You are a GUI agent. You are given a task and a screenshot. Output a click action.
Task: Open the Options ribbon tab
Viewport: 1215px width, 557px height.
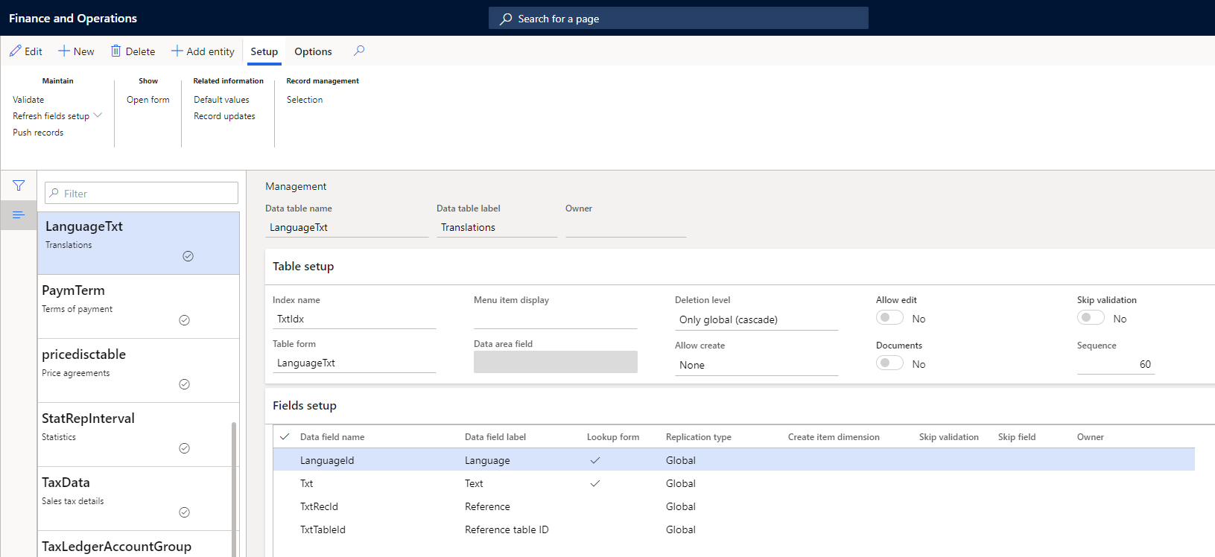(313, 51)
